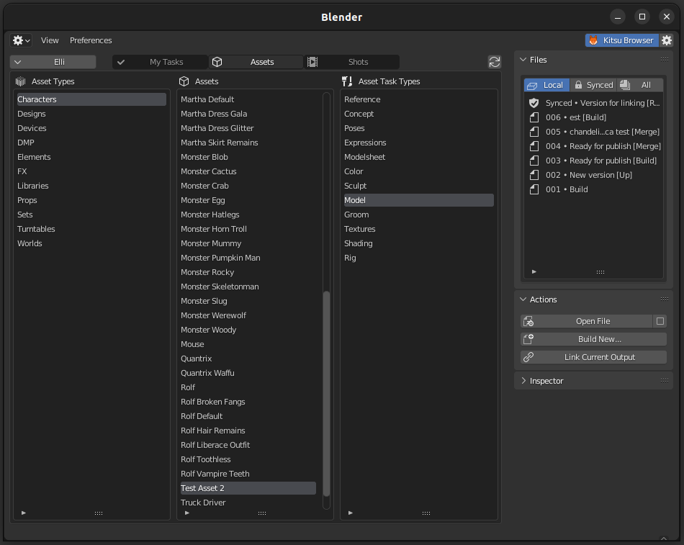684x545 pixels.
Task: Select Model task type
Action: tap(419, 200)
